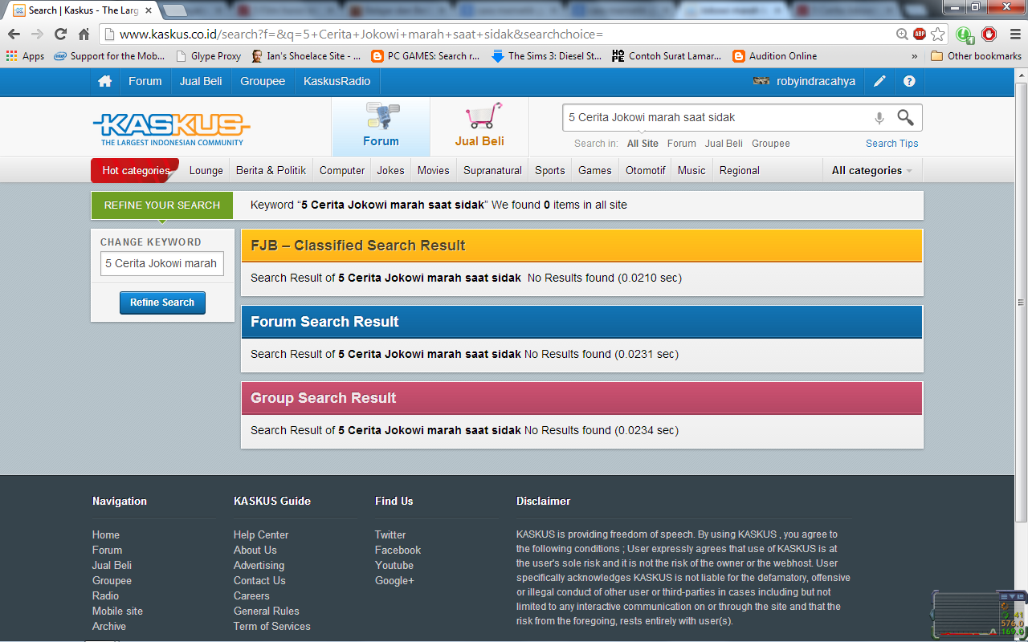Image resolution: width=1028 pixels, height=642 pixels.
Task: Open Other bookmarks folder
Action: (976, 56)
